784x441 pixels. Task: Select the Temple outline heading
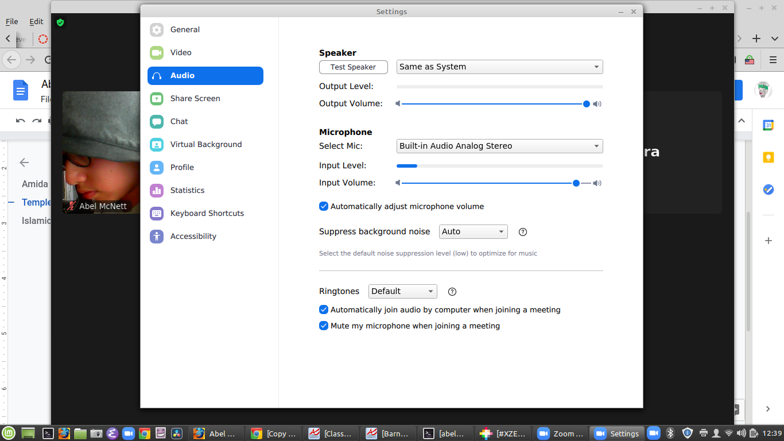coord(36,202)
